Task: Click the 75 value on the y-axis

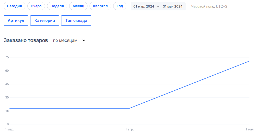Action: point(7,57)
